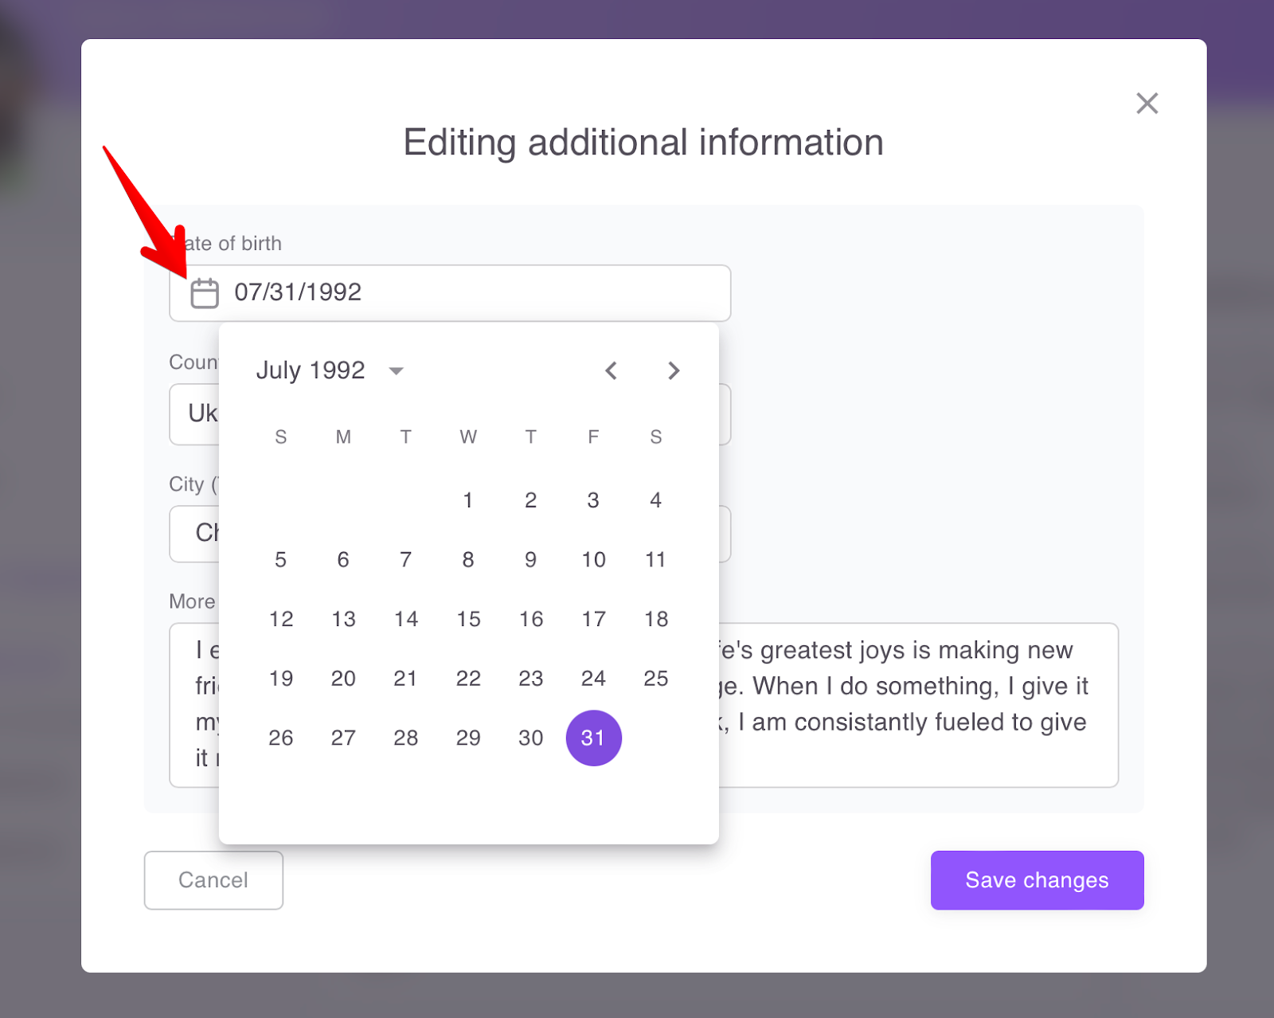Choose day 13 in the calendar
Viewport: 1274px width, 1018px height.
(x=343, y=619)
